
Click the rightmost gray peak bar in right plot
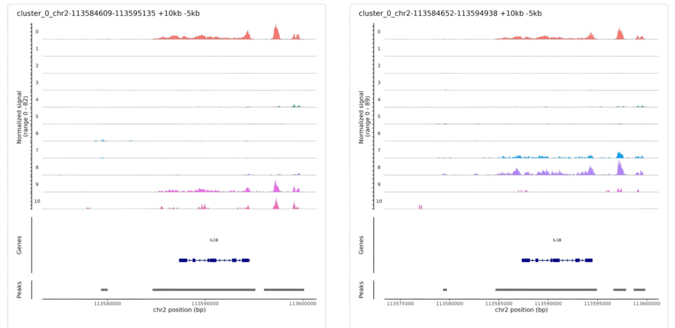pyautogui.click(x=639, y=289)
